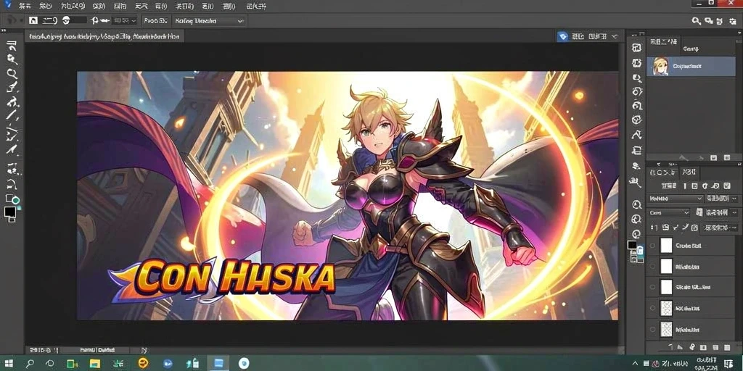
Task: Show hidden system tray icons chevron
Action: click(x=636, y=364)
